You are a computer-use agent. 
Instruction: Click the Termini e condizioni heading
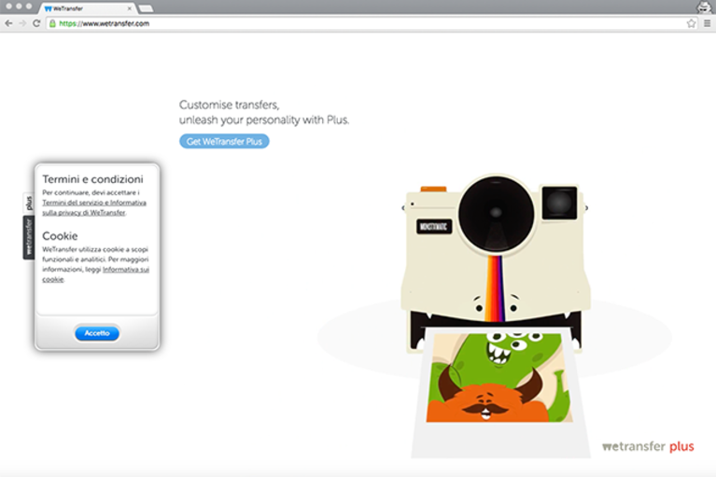tap(92, 179)
